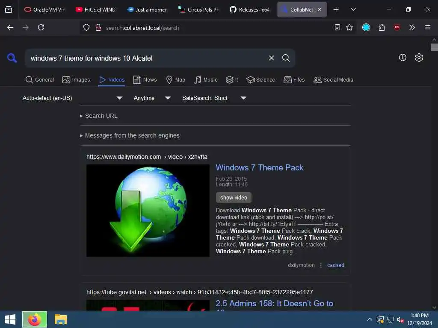Select the Map search category
The image size is (438, 328).
pos(175,80)
